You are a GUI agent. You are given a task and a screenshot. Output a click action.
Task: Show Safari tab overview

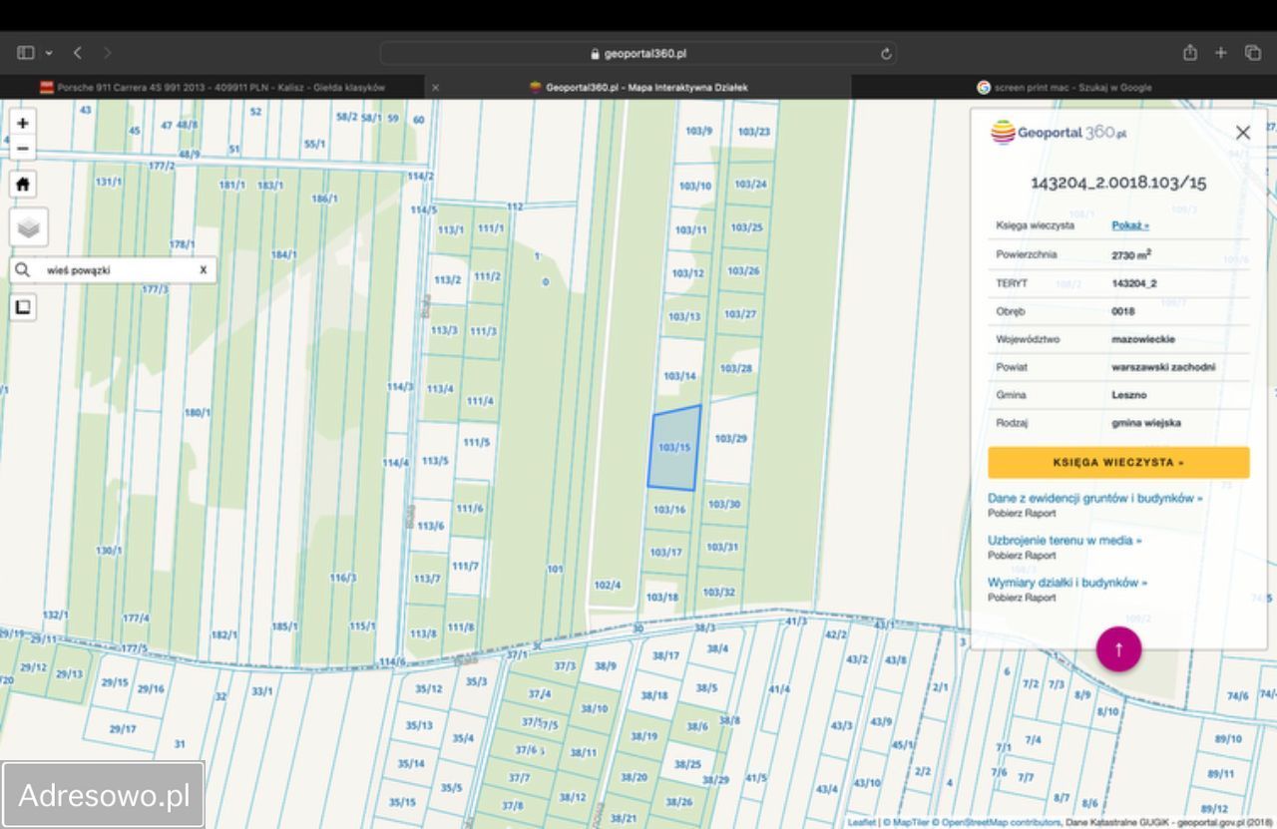pos(1252,53)
